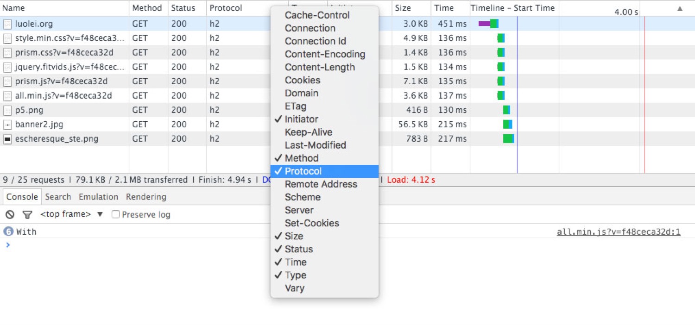This screenshot has width=695, height=325.
Task: Click the escheresque_ste.png thumbnail icon
Action: pos(7,139)
